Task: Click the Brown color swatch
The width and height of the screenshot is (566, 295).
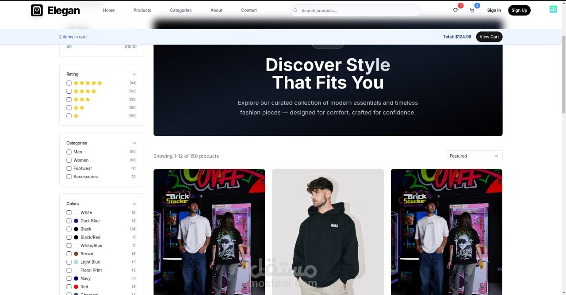Action: coord(76,254)
